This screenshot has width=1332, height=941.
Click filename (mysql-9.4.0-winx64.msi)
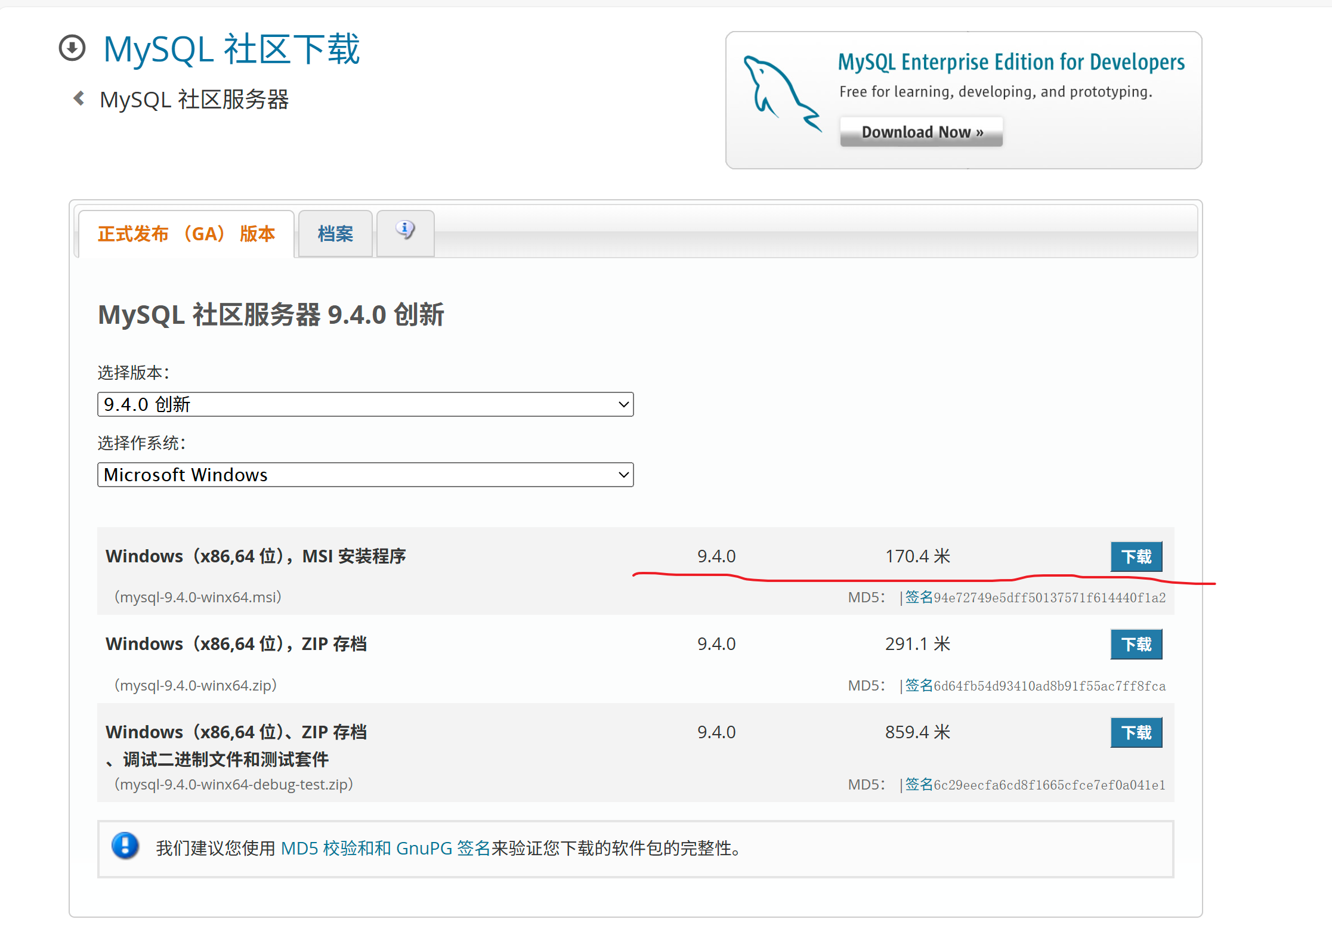pyautogui.click(x=198, y=597)
